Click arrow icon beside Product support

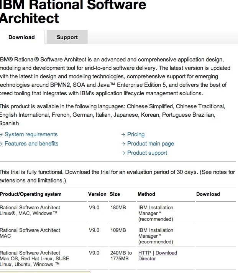(x=123, y=153)
